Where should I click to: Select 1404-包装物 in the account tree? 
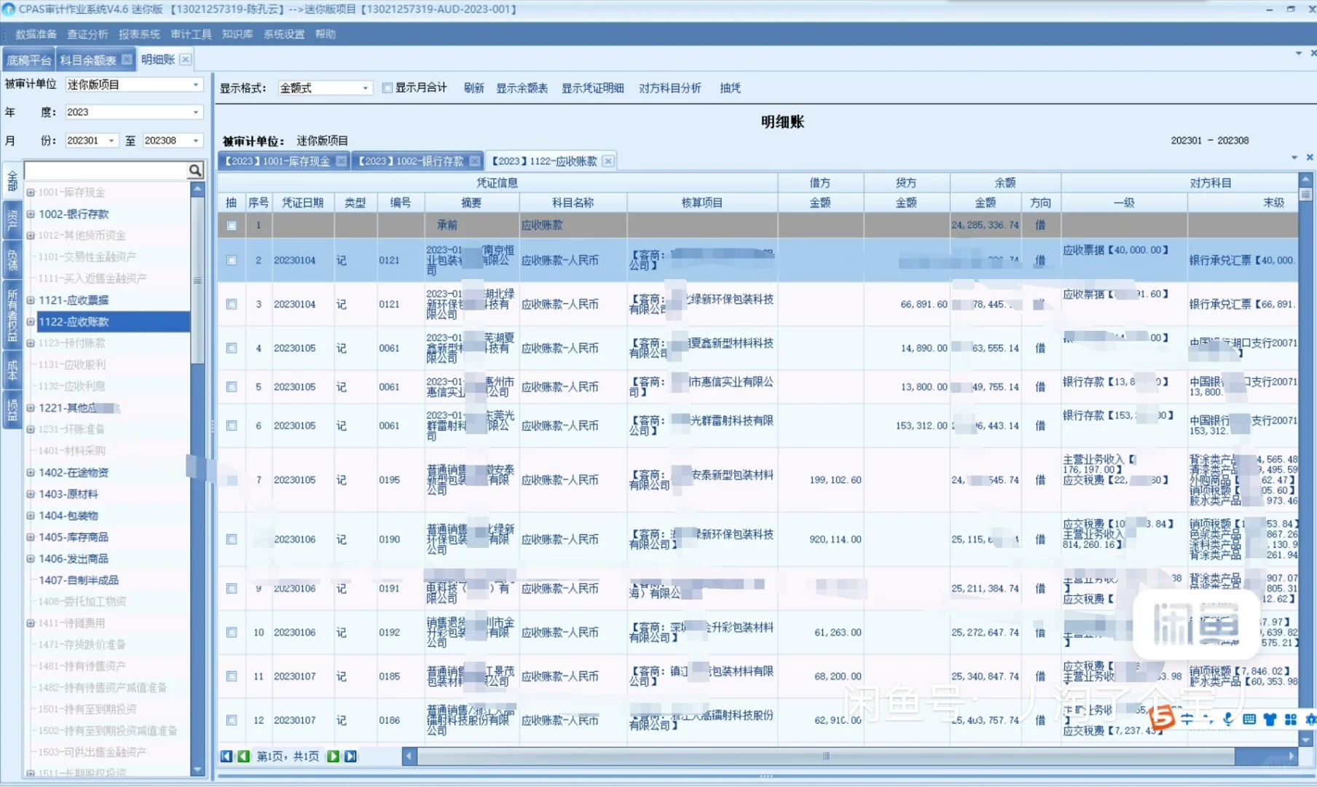(68, 516)
